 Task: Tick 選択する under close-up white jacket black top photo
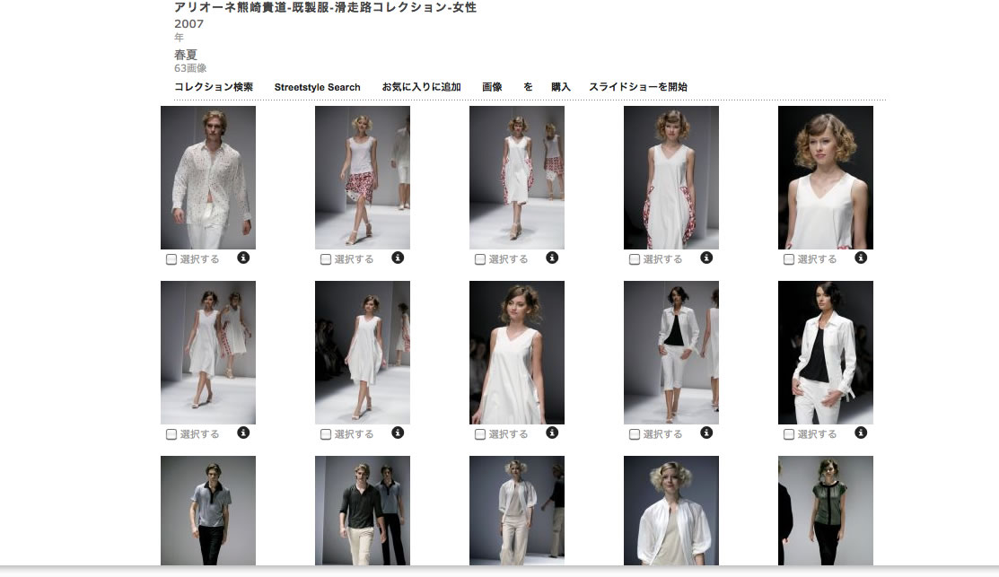[x=789, y=434]
